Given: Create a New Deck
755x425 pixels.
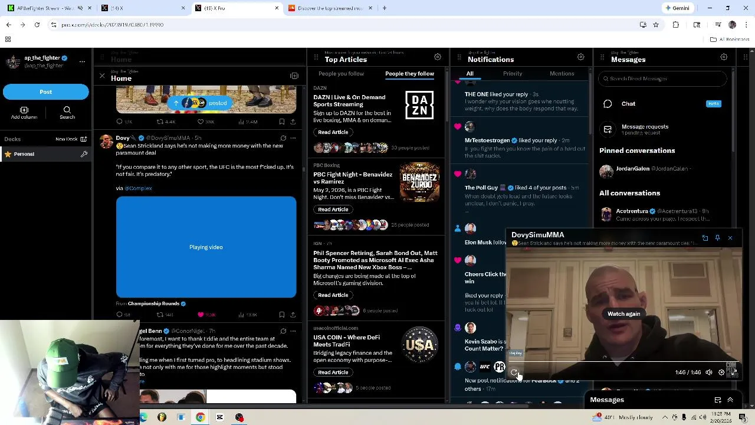Looking at the screenshot, I should tap(71, 139).
